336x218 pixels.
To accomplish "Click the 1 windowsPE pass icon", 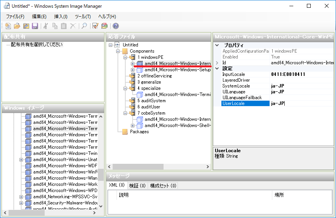I will click(x=132, y=57).
